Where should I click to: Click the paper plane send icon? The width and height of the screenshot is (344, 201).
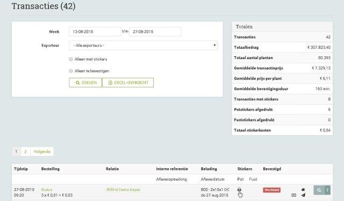click(x=303, y=195)
